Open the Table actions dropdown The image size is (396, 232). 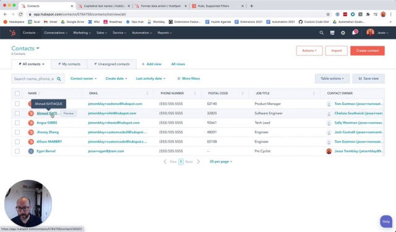(x=332, y=78)
